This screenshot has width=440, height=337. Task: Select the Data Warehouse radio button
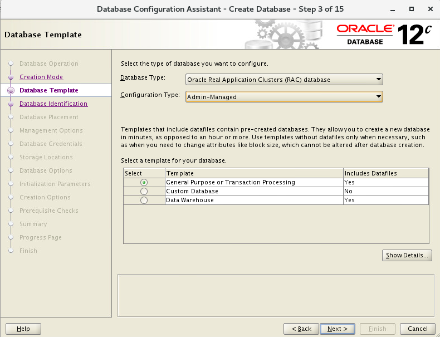144,201
